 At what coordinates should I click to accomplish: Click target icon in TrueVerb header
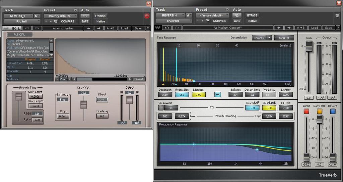[337, 15]
